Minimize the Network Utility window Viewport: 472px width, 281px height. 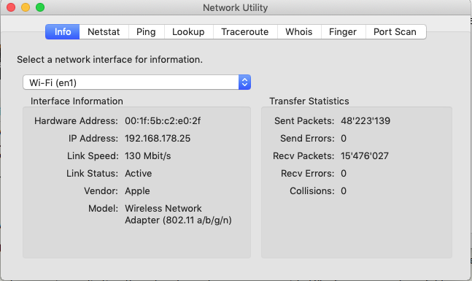click(x=26, y=7)
